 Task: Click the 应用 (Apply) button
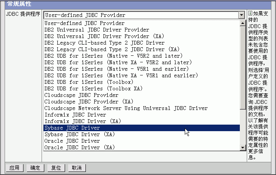coord(14,168)
